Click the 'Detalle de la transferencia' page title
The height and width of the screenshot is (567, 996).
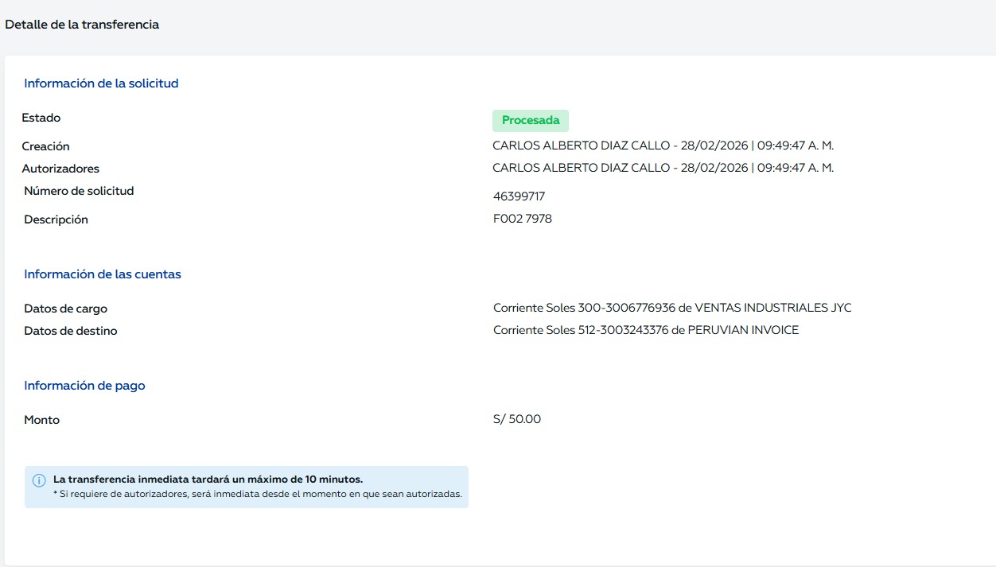(x=82, y=25)
